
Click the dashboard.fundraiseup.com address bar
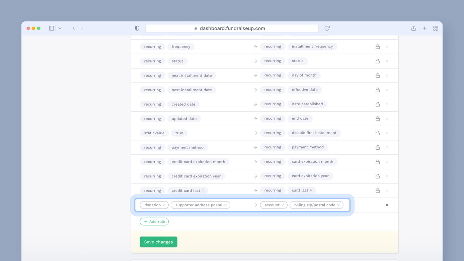pos(232,28)
